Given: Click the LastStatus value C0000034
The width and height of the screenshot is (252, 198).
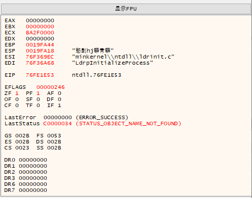Looking at the screenshot, I should click(x=58, y=124).
